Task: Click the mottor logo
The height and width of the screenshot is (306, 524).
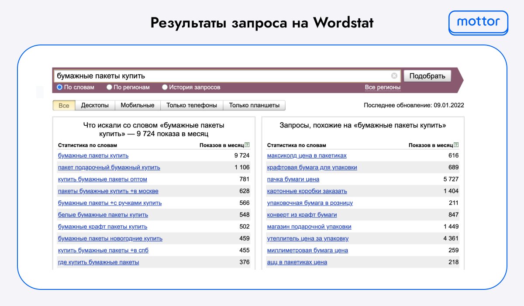Action: tap(478, 22)
